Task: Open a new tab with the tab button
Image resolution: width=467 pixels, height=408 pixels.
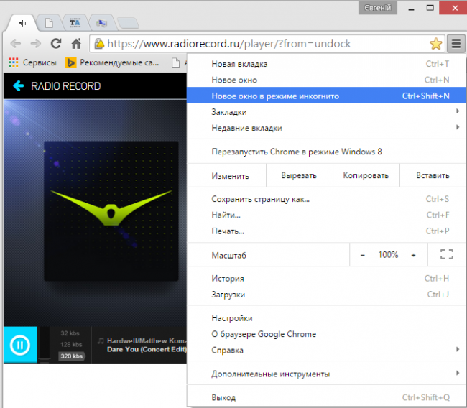Action: click(x=128, y=23)
